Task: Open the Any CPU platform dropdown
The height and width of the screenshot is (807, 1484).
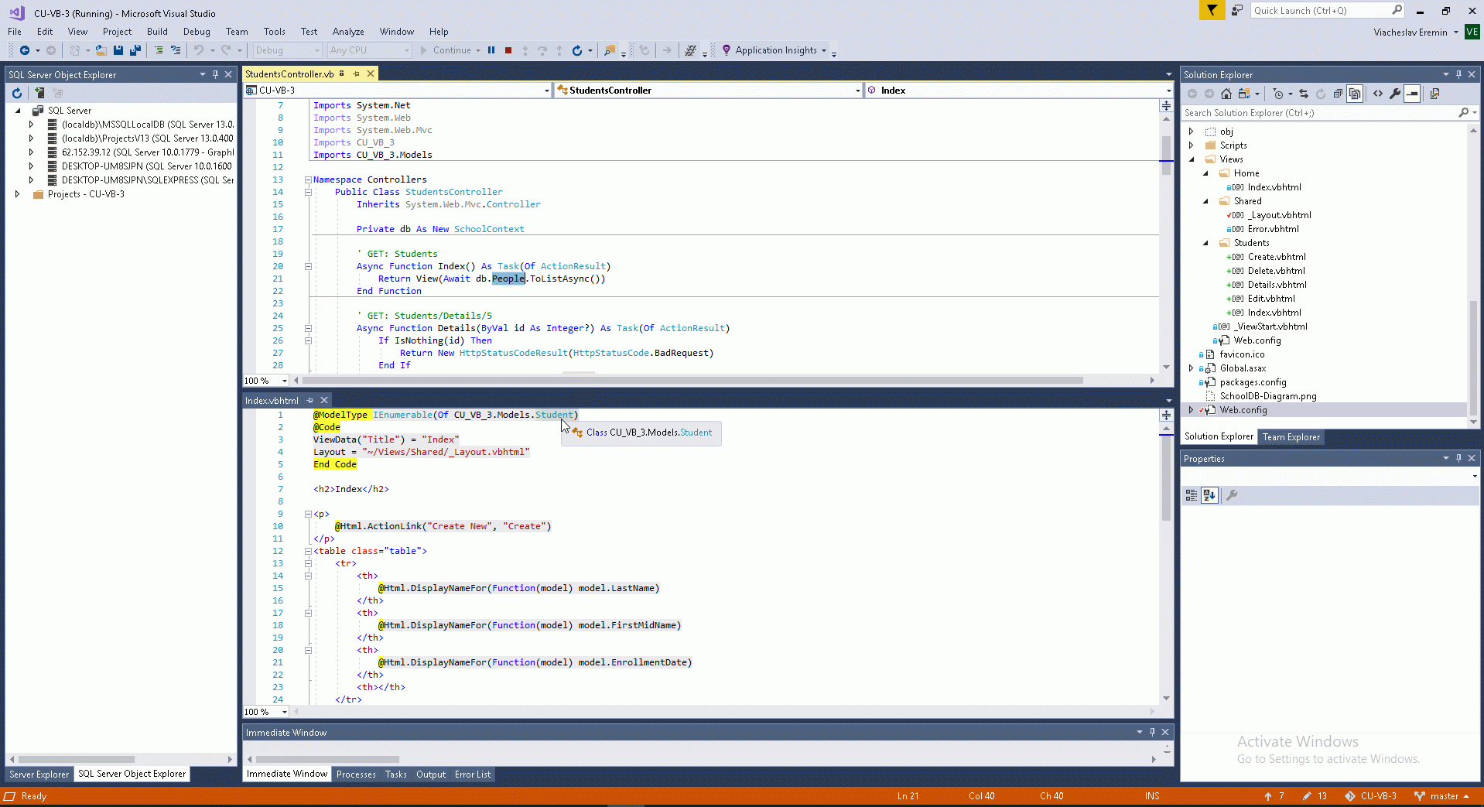Action: coord(369,50)
